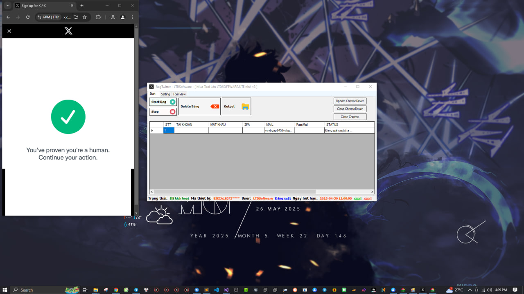Open a new Chrome tab
This screenshot has width=524, height=294.
pos(82,6)
